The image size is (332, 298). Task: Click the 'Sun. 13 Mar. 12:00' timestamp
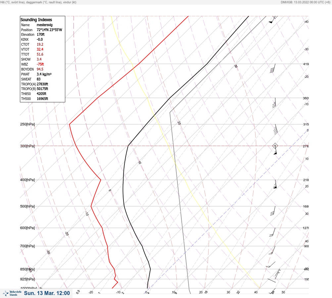pyautogui.click(x=47, y=293)
